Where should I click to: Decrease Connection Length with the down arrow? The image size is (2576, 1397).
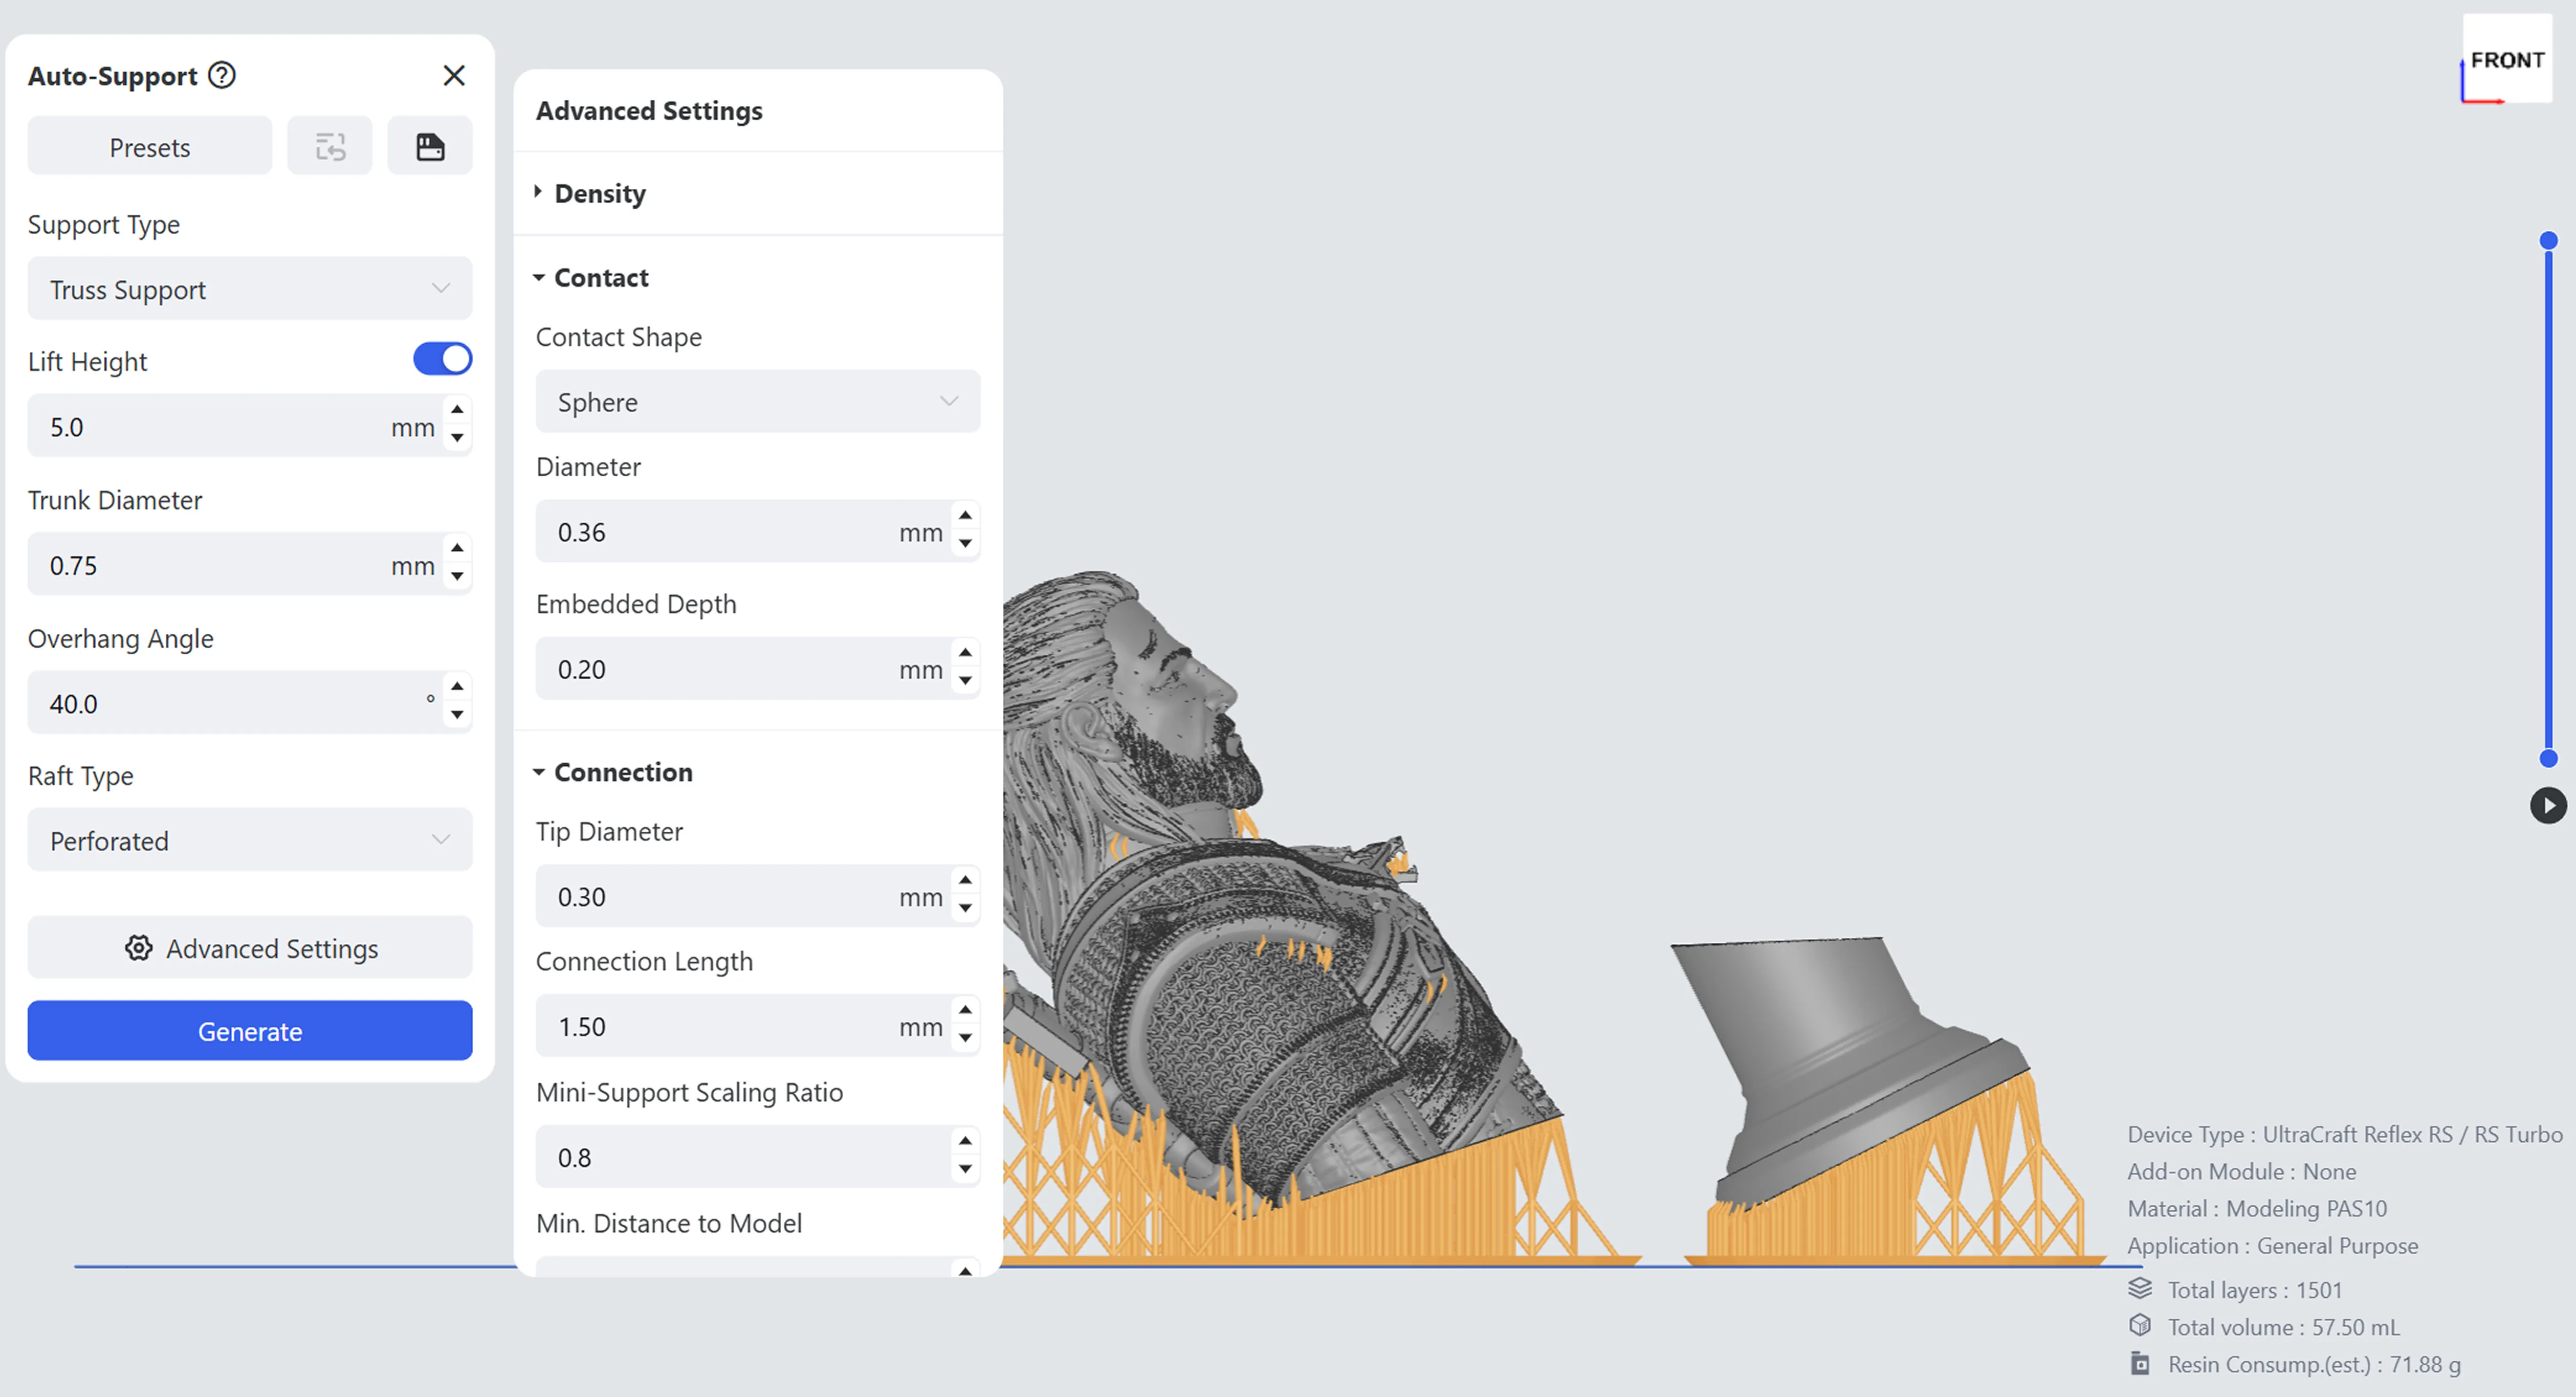[x=965, y=1039]
